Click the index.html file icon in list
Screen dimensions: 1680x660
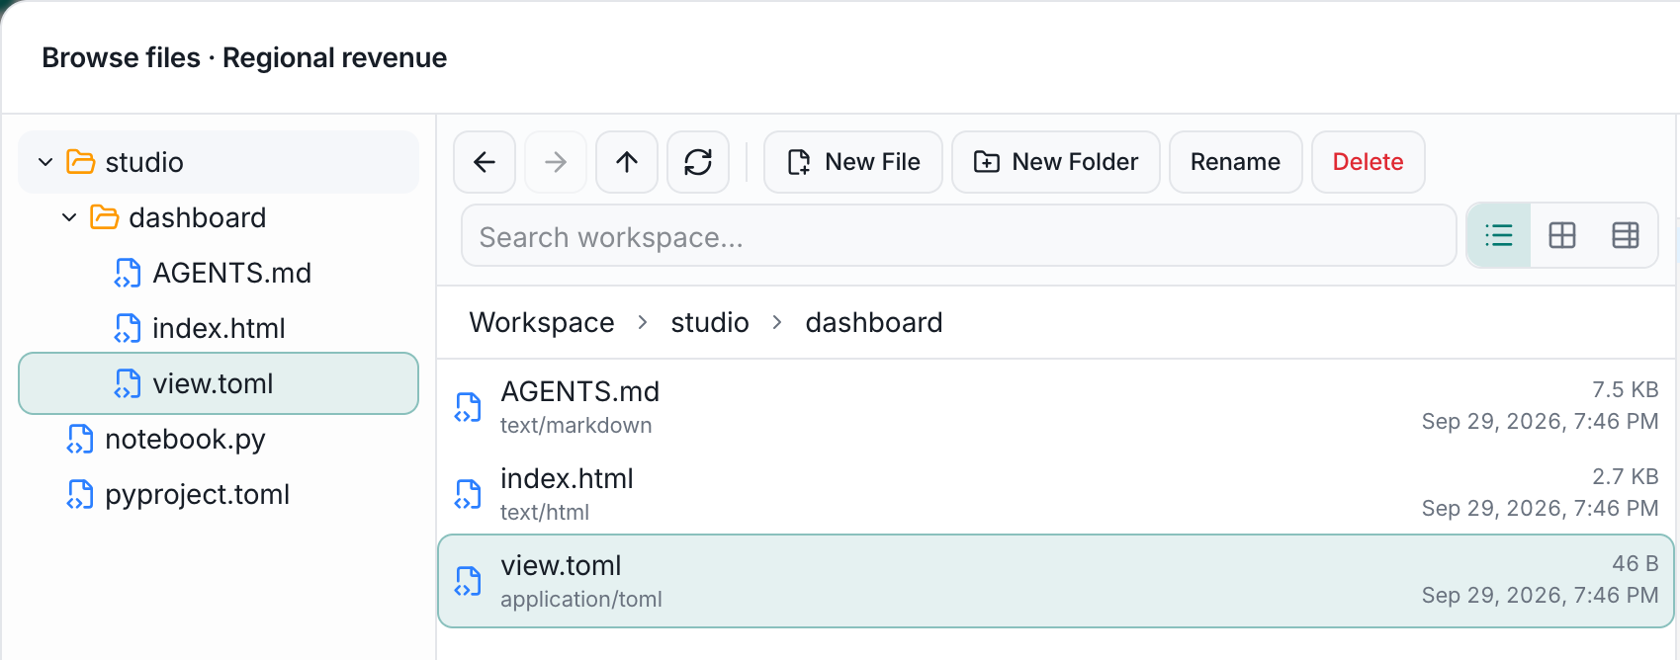[468, 494]
